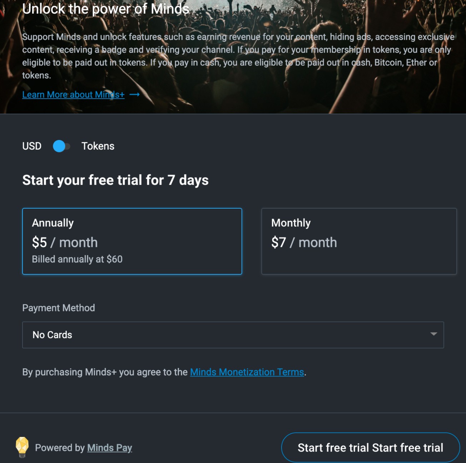466x463 pixels.
Task: Click the USD currency label
Action: pyautogui.click(x=32, y=146)
